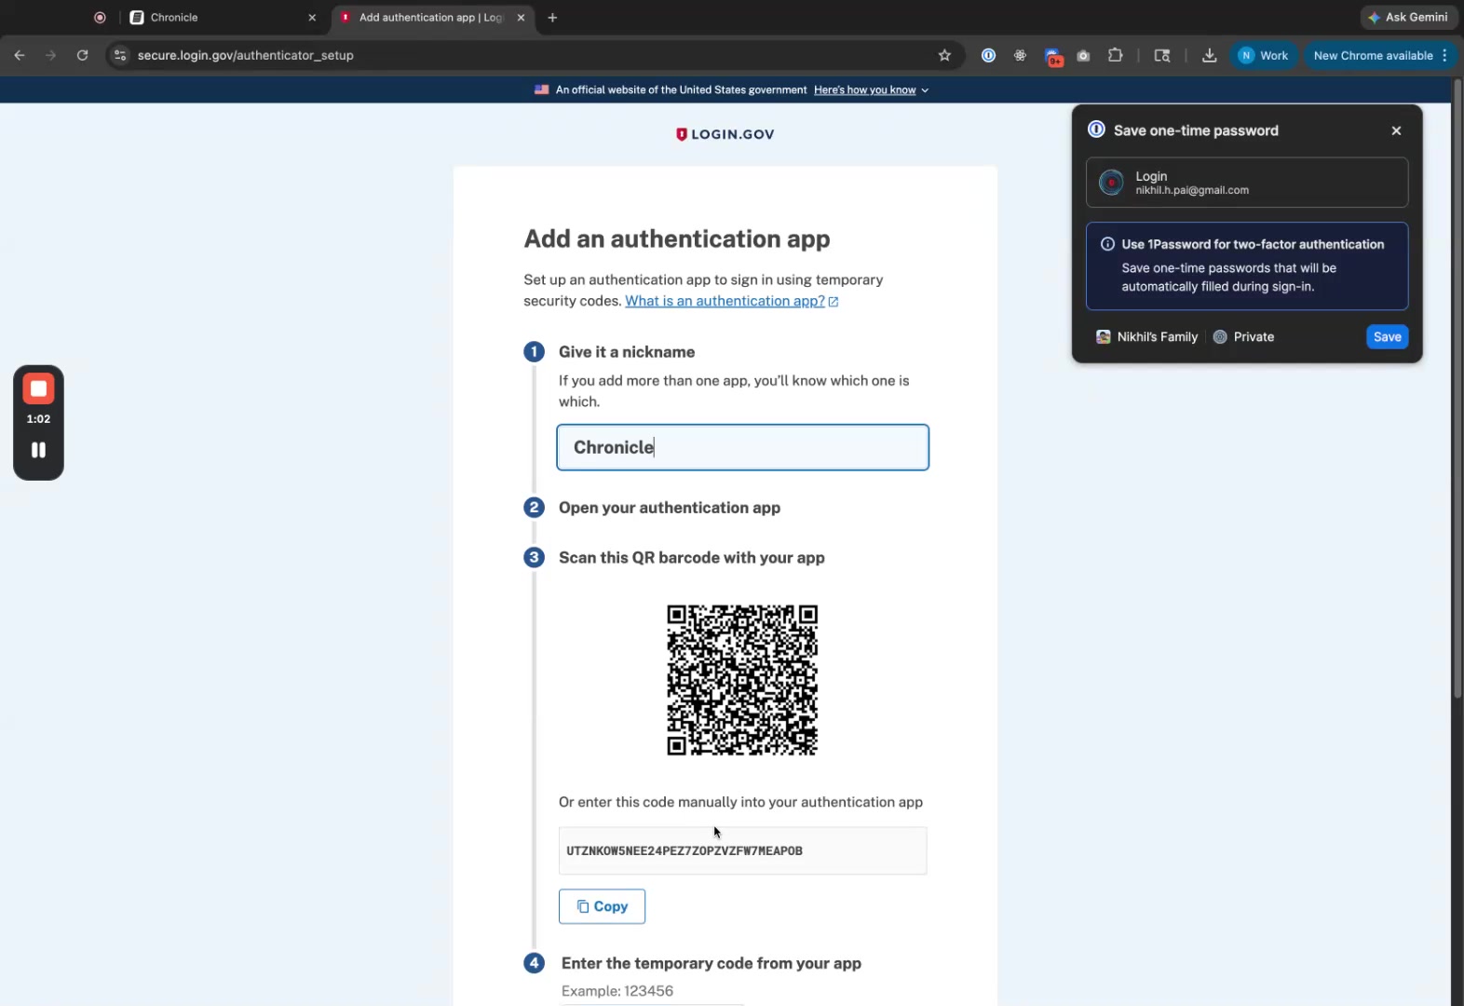
Task: Open the Extensions puzzle-piece menu
Action: 1115,55
